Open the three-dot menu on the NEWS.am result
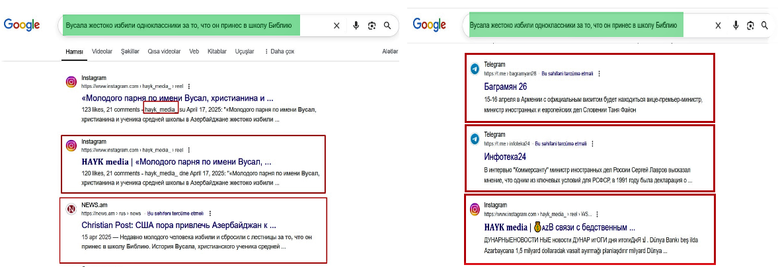 point(210,213)
